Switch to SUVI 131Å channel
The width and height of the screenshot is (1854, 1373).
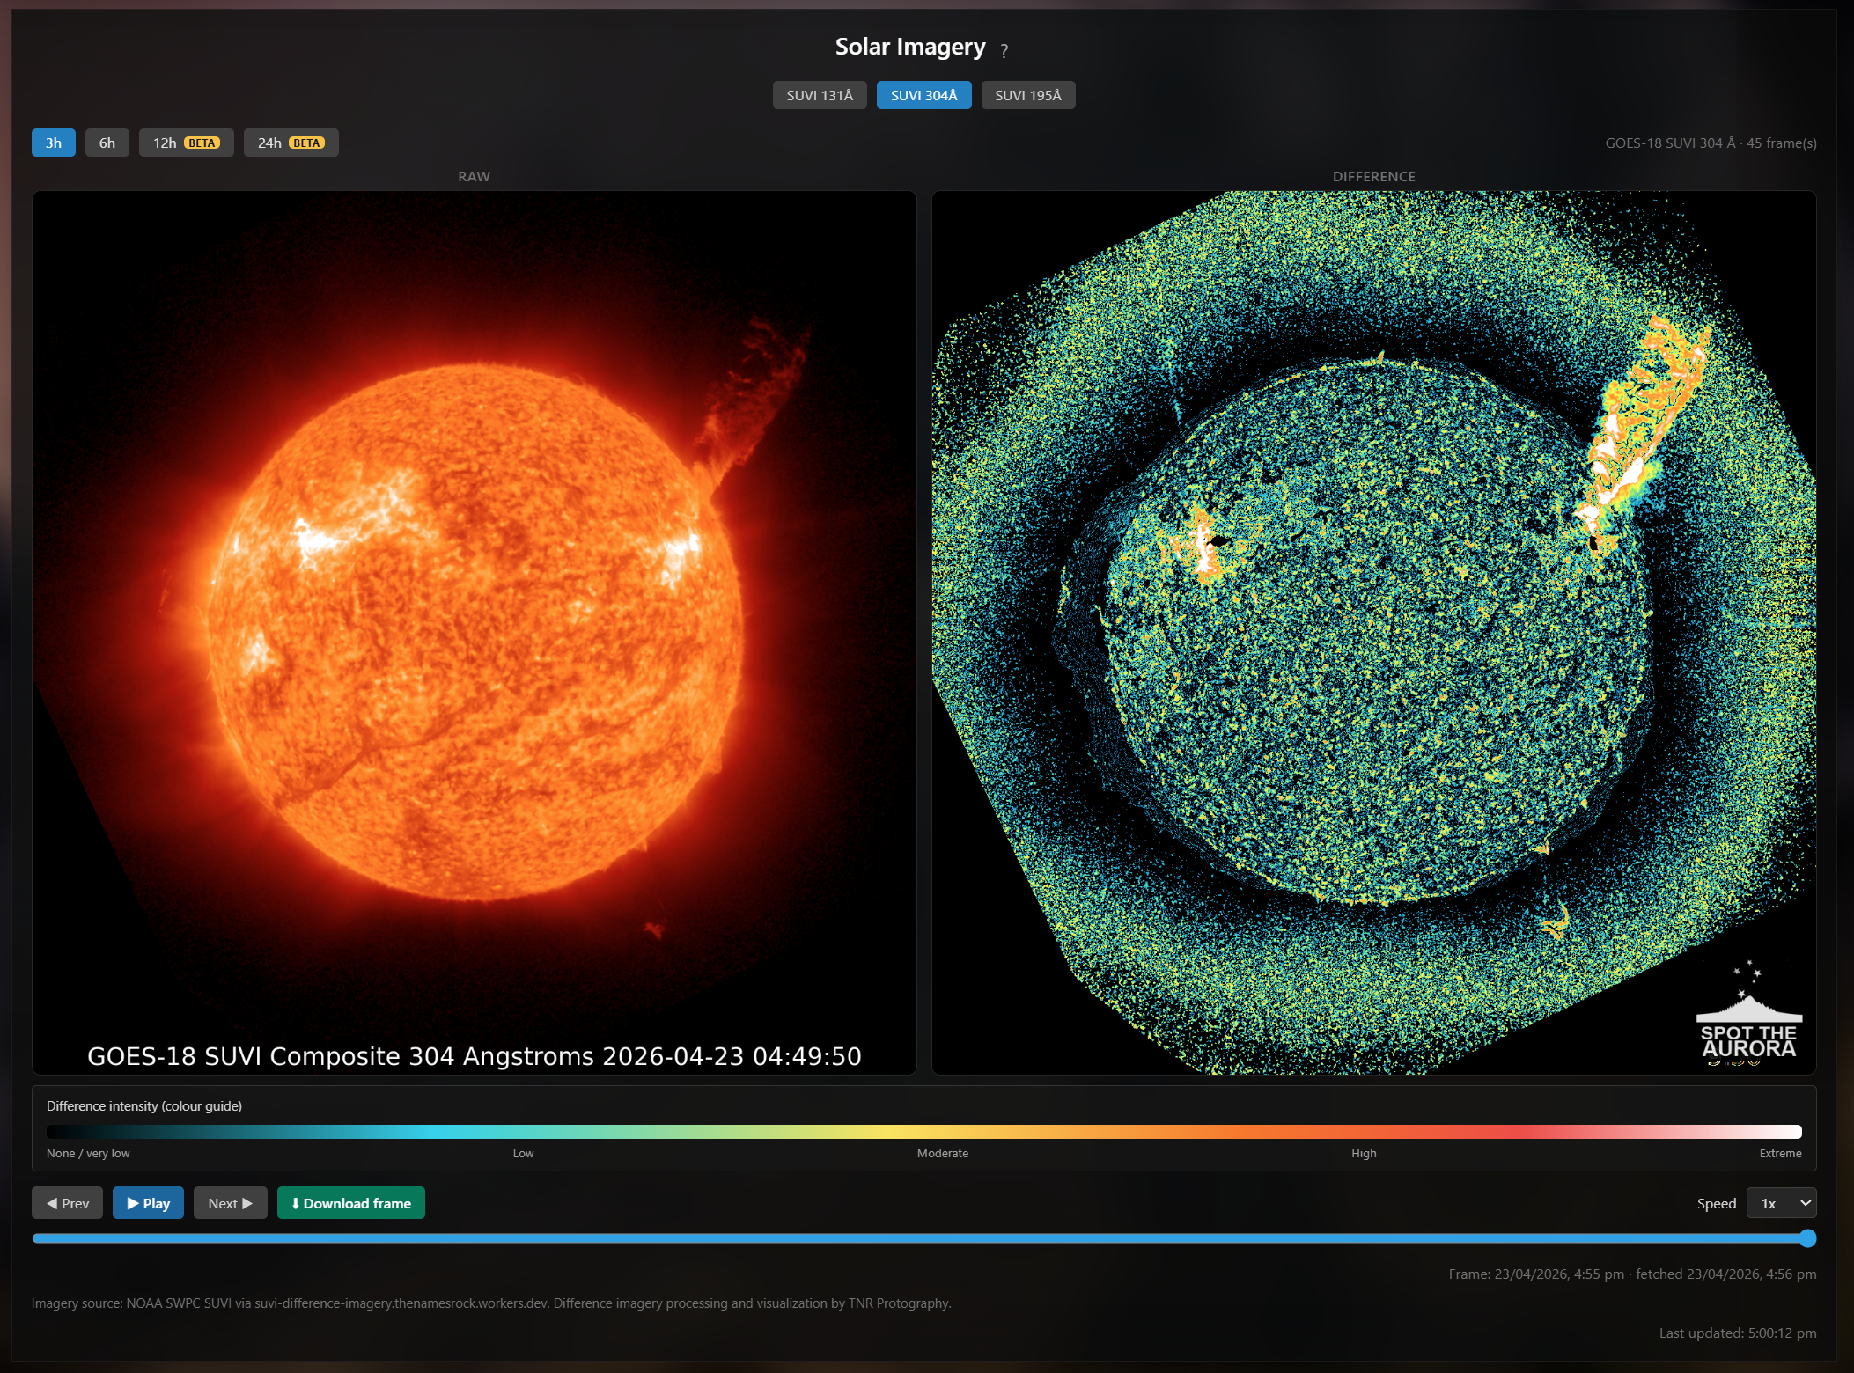tap(820, 95)
